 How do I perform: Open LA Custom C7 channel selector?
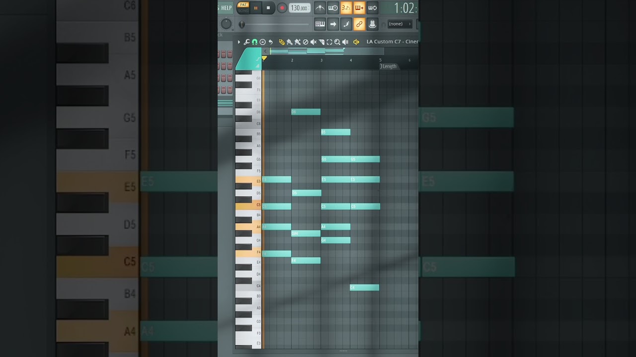click(x=393, y=42)
